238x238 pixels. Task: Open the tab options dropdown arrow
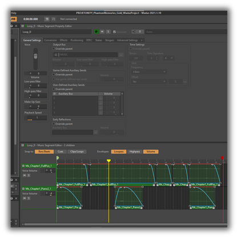tap(142, 40)
